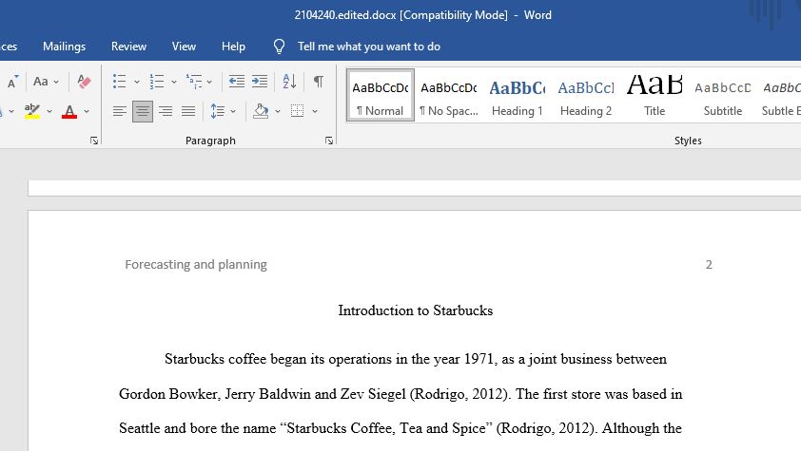Apply bulleted list formatting
The image size is (801, 451).
pyautogui.click(x=120, y=81)
